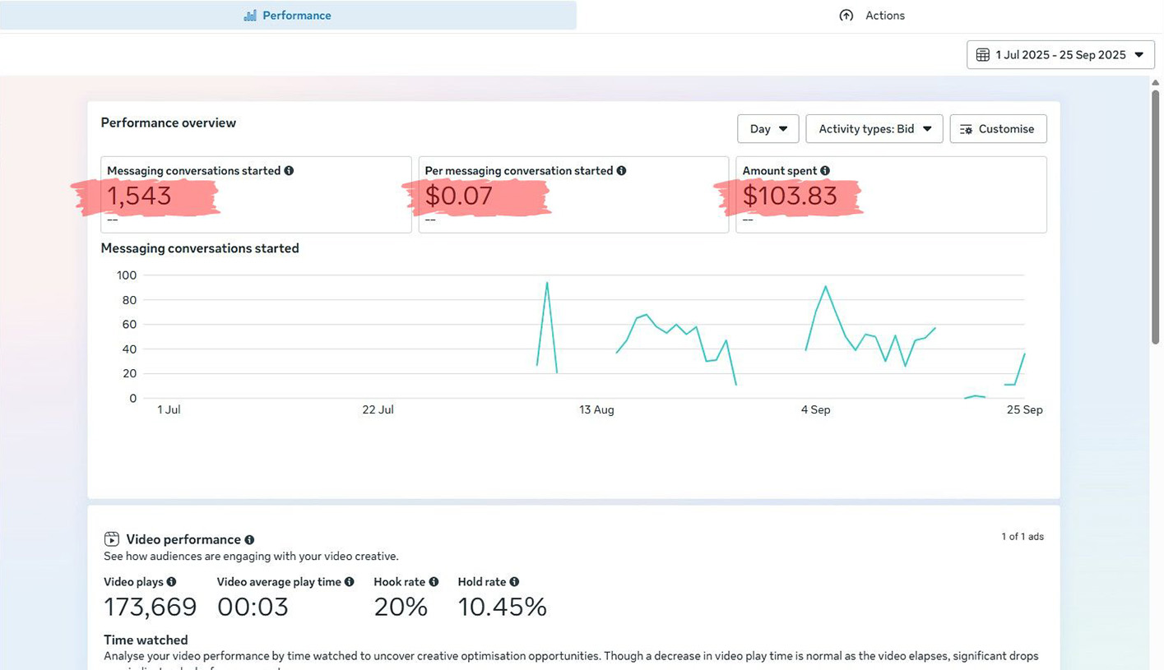The image size is (1164, 670).
Task: Click info icon beside Video average play time
Action: click(349, 582)
